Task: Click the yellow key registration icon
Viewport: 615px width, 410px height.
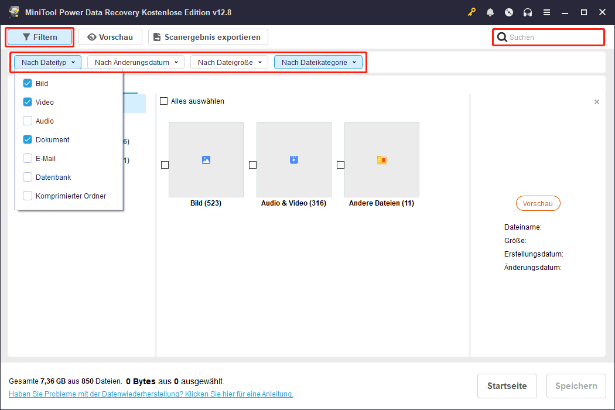Action: point(471,12)
